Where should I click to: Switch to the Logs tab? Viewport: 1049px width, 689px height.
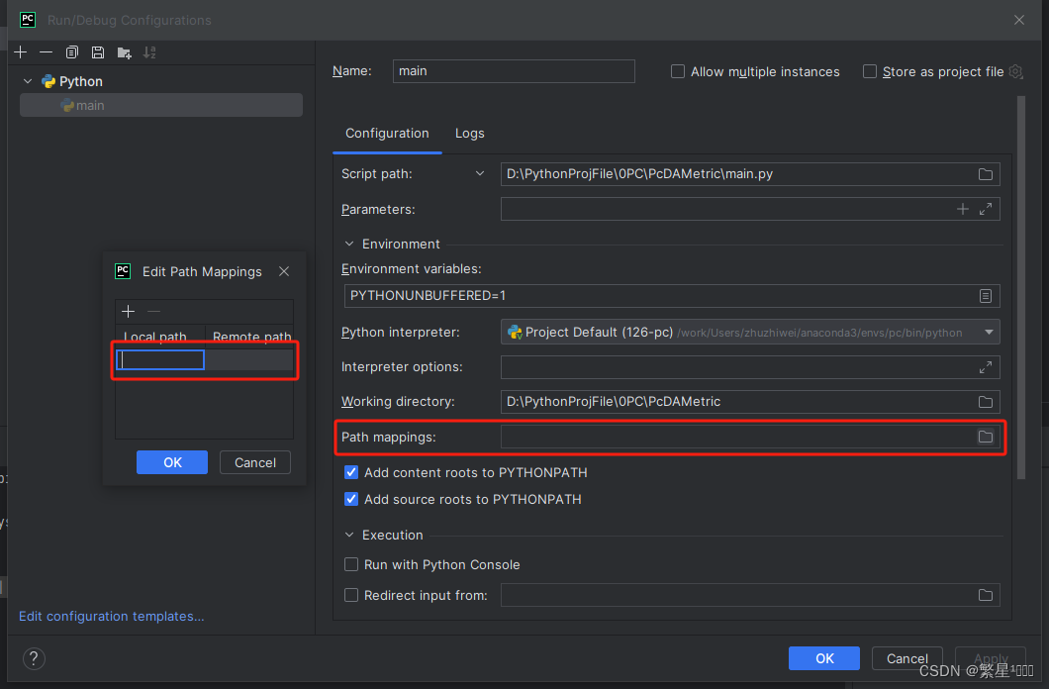(x=470, y=133)
